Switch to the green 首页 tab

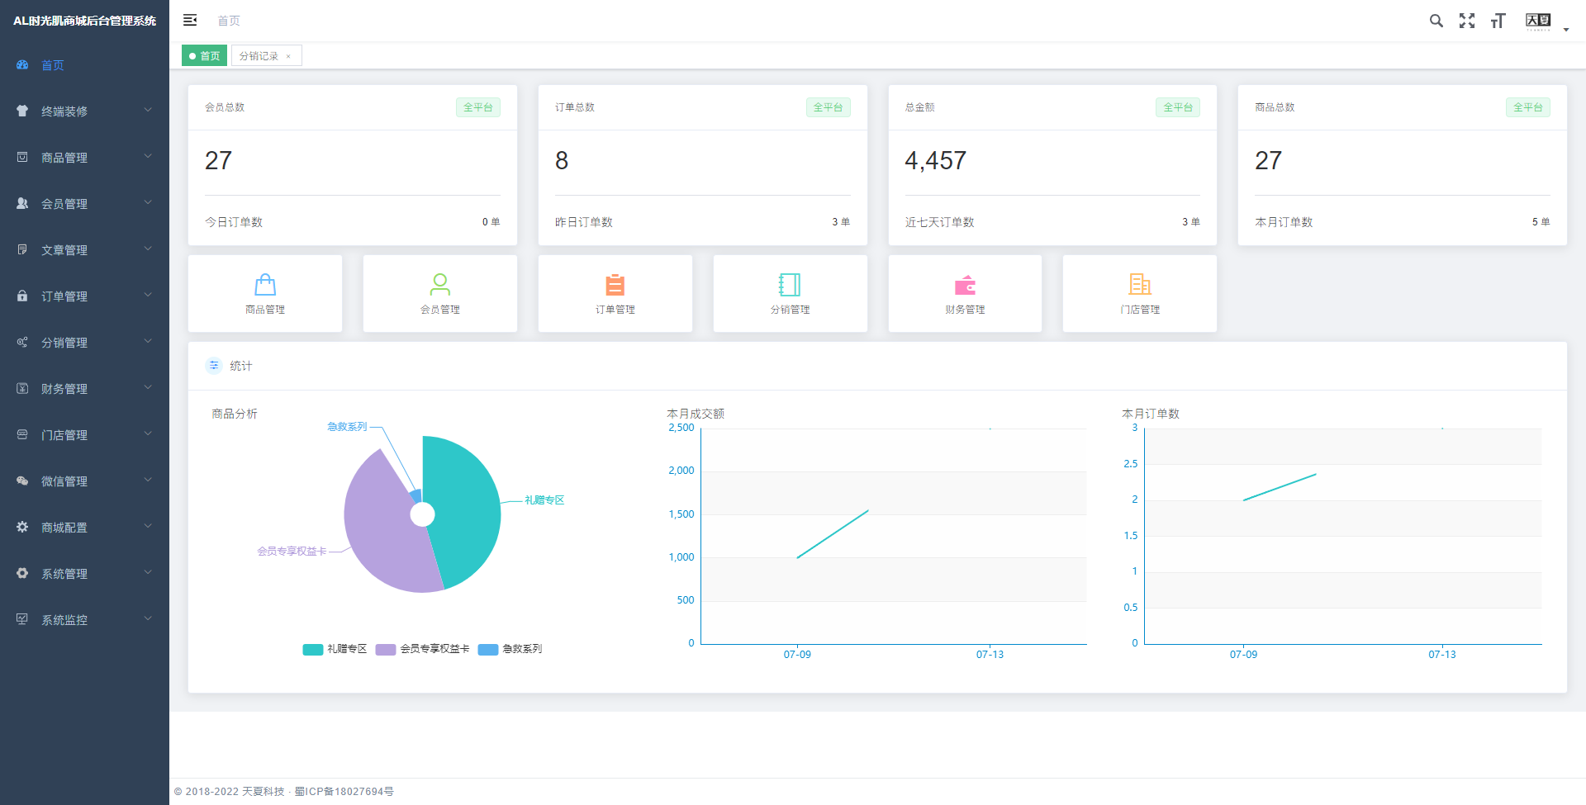(x=204, y=55)
